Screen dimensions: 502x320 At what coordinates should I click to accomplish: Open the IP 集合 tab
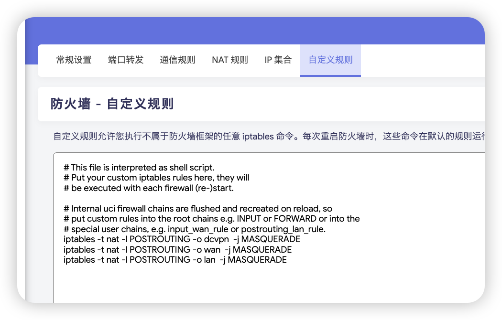click(x=278, y=60)
